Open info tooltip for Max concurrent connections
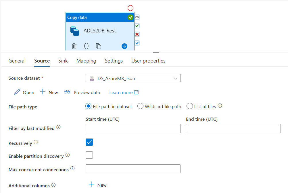 coord(72,168)
